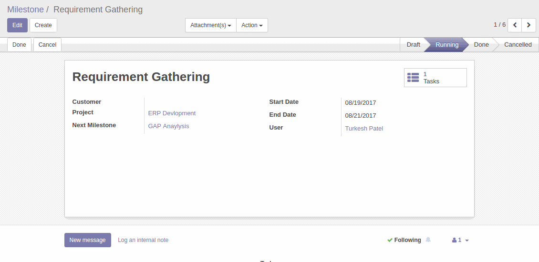Select the Draft status stage

413,45
